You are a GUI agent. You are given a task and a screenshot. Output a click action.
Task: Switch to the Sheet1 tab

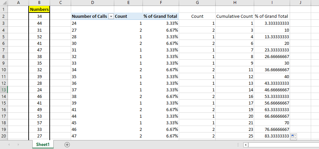click(x=43, y=145)
